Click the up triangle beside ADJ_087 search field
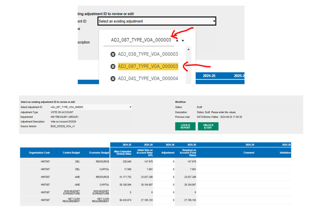The image size is (321, 214). click(177, 40)
